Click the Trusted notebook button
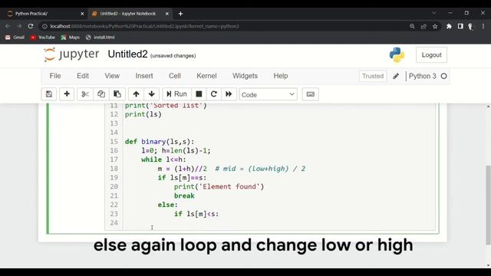Viewport: 491px width, 276px height. [x=373, y=76]
